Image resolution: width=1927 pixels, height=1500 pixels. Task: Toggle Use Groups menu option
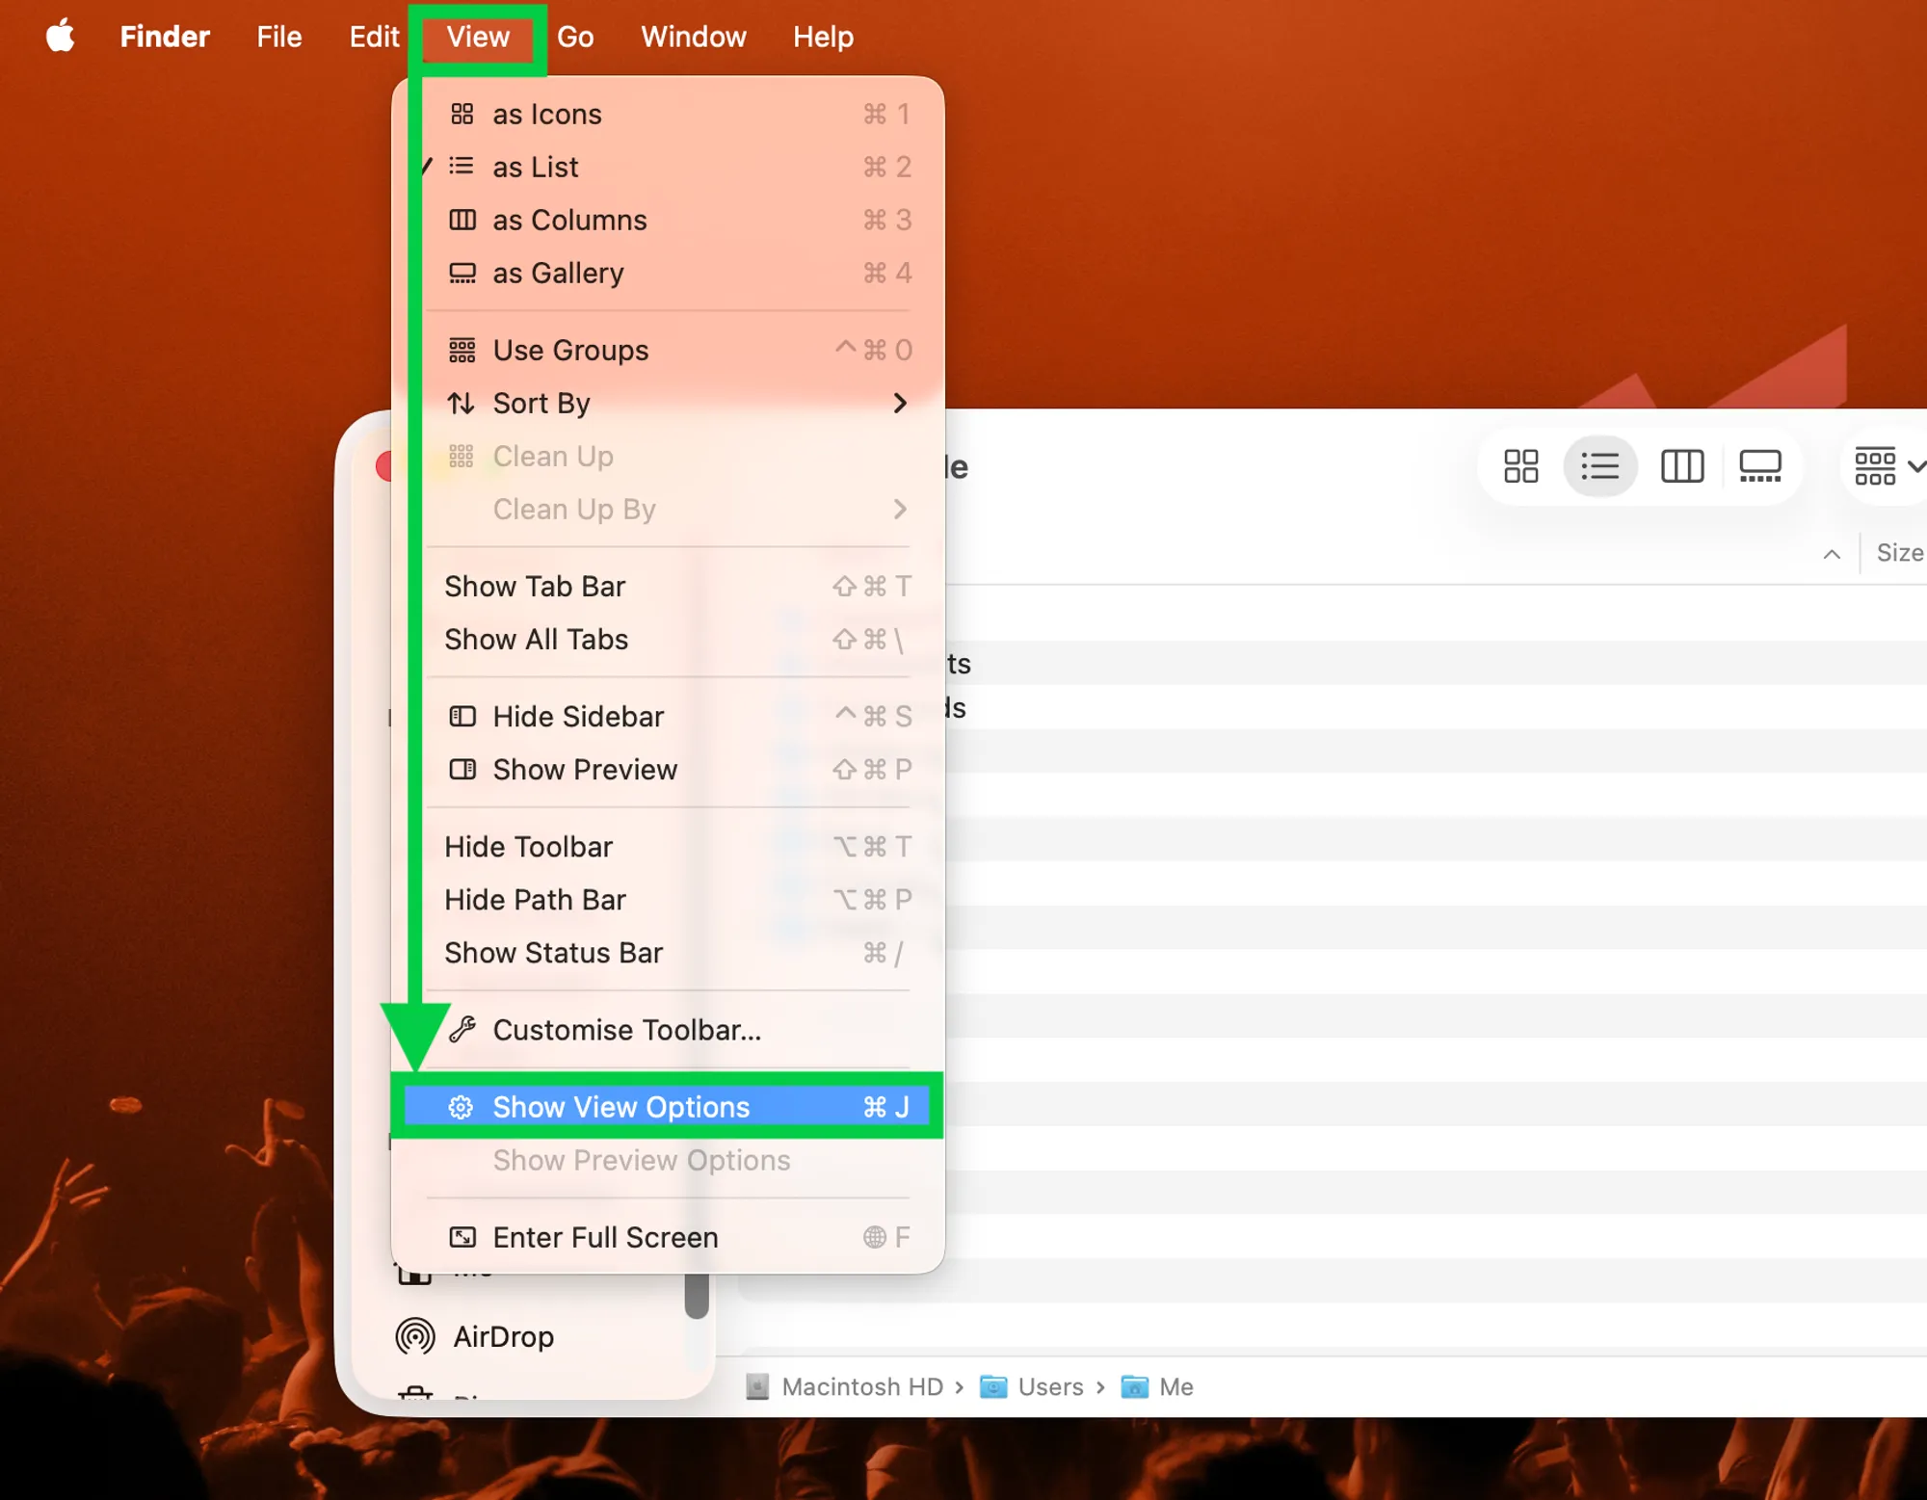[x=570, y=351]
